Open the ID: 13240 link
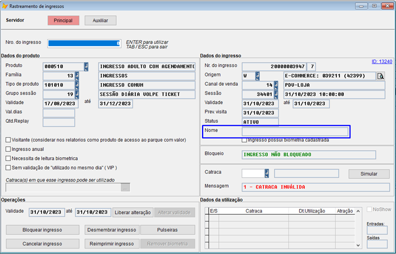The width and height of the screenshot is (396, 254). coord(381,61)
